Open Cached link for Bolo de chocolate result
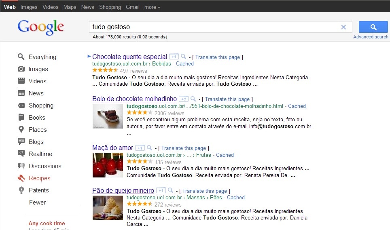Viewport: 390px width, 230px height. click(297, 106)
